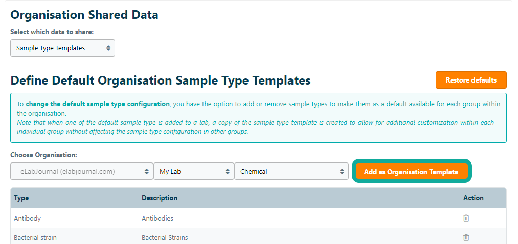
Task: Click the Type column header
Action: click(x=21, y=198)
